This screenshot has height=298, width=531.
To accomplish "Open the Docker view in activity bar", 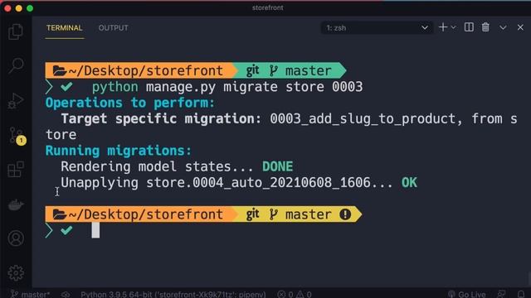I will (16, 204).
